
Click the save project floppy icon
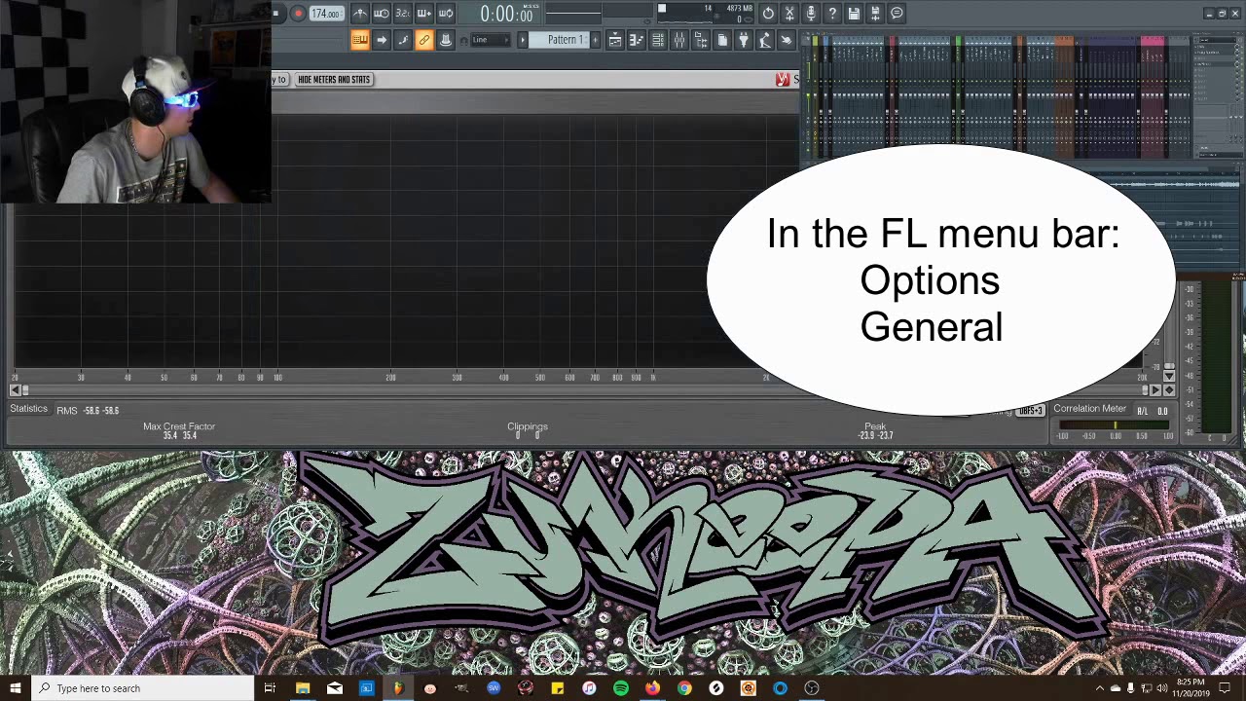point(854,14)
